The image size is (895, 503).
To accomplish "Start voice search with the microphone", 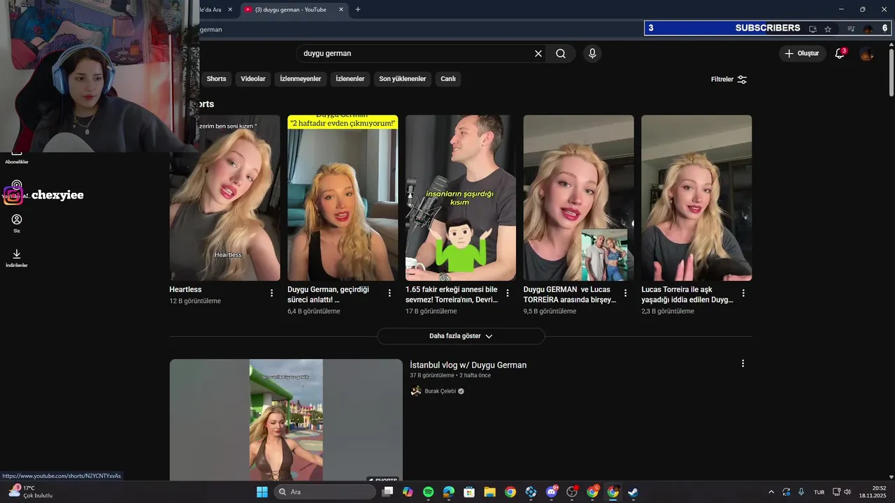I will 592,54.
